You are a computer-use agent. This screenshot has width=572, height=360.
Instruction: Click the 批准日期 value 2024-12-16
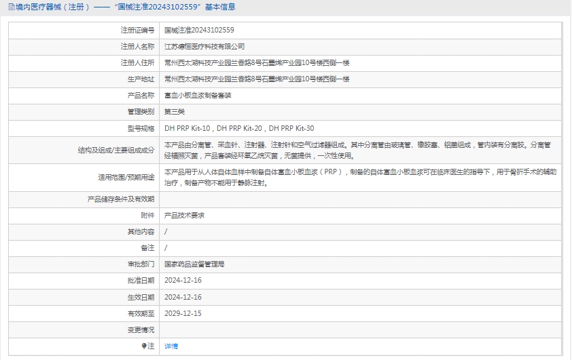(x=183, y=281)
